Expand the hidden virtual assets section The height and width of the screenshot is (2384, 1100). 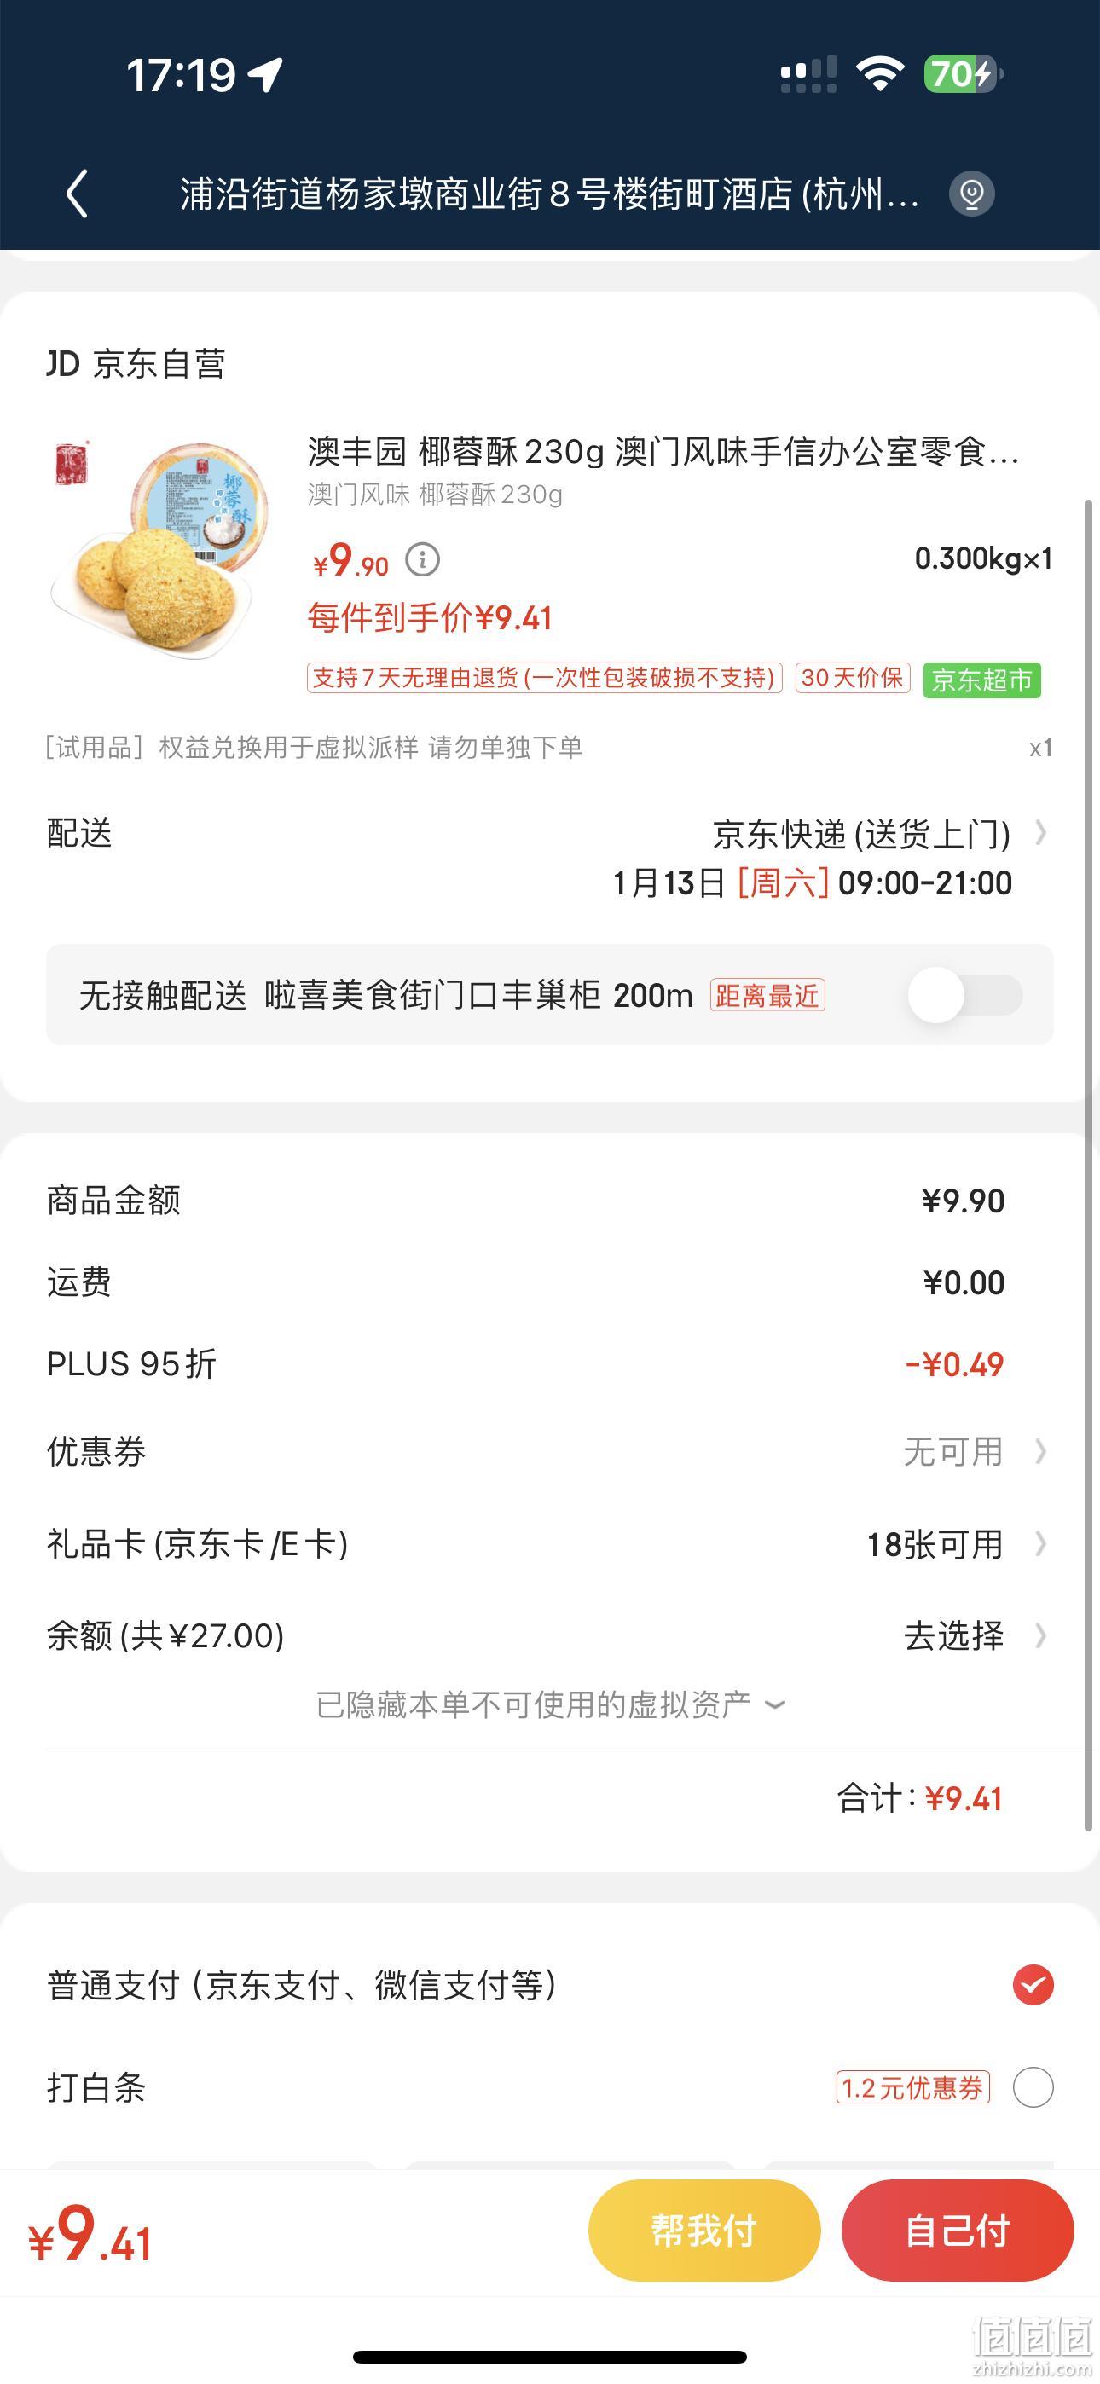click(550, 1704)
